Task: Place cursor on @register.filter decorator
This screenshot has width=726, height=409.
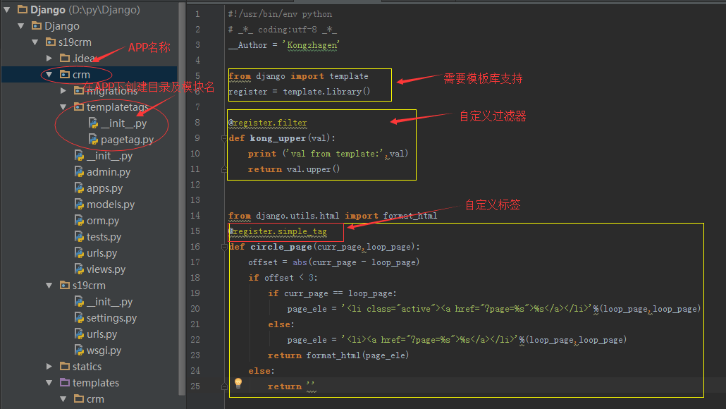Action: (268, 123)
